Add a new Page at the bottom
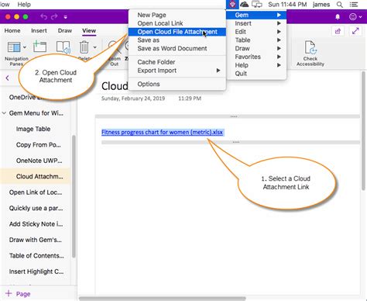The height and width of the screenshot is (301, 367). [x=18, y=294]
